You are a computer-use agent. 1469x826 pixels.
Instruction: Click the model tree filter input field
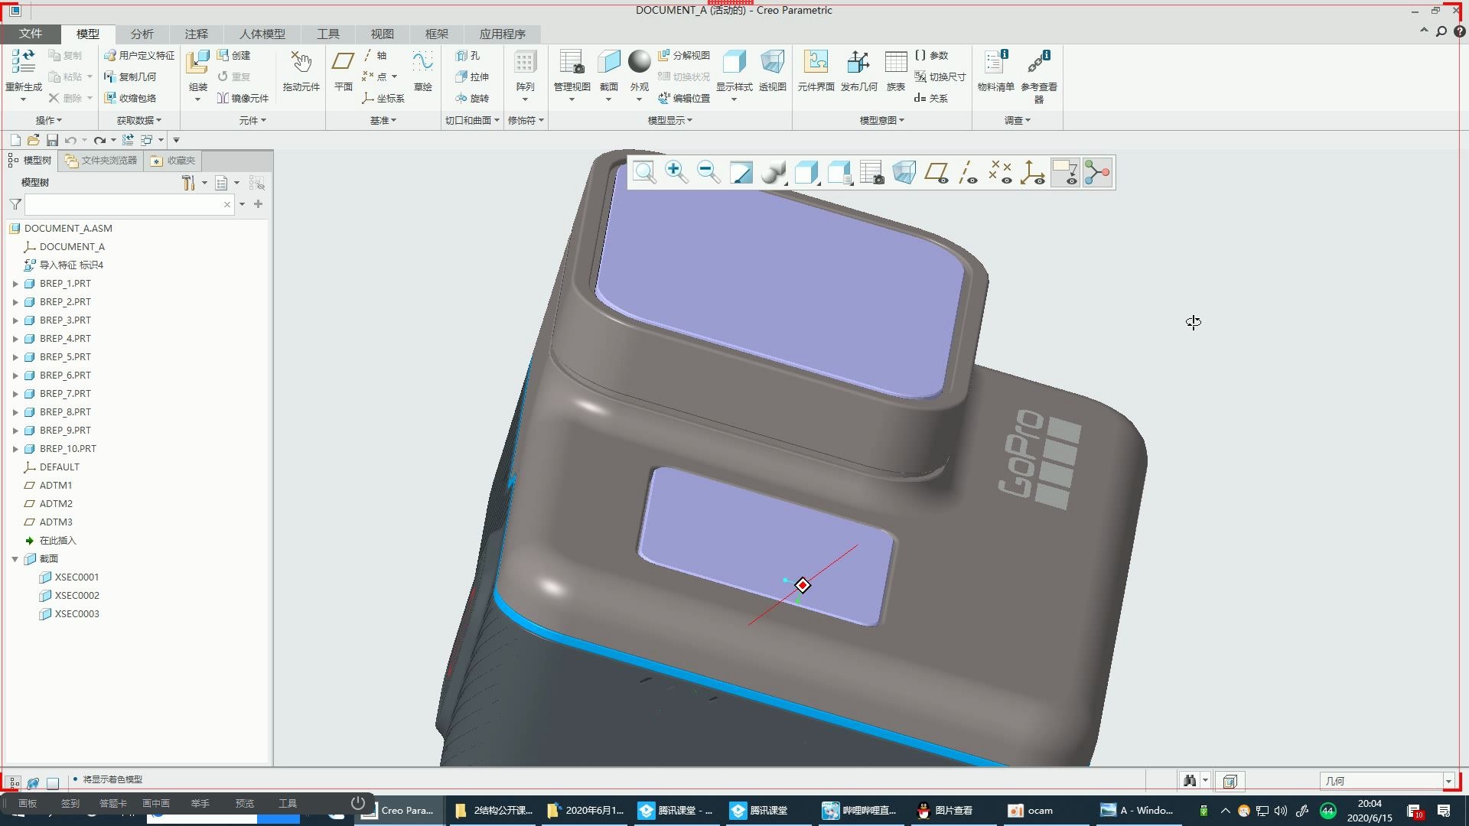click(124, 204)
